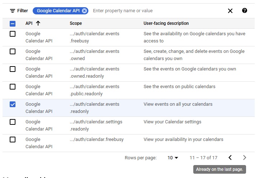Screen dimensions: 259x178
Task: Click the Filter list icon
Action: [x=13, y=11]
